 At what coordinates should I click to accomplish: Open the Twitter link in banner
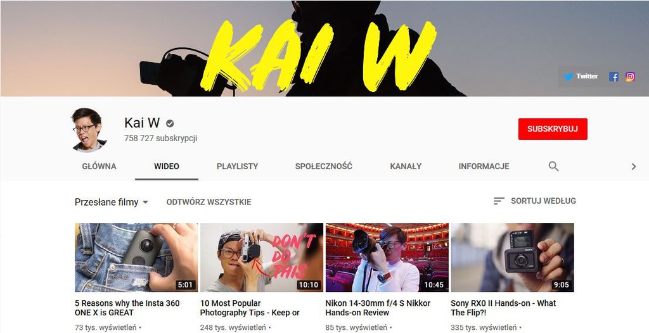581,77
